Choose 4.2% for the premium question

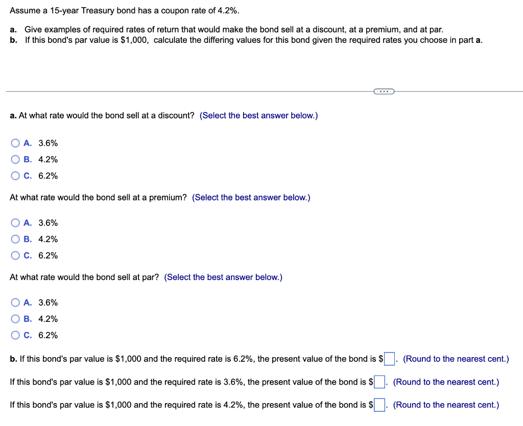pos(15,239)
